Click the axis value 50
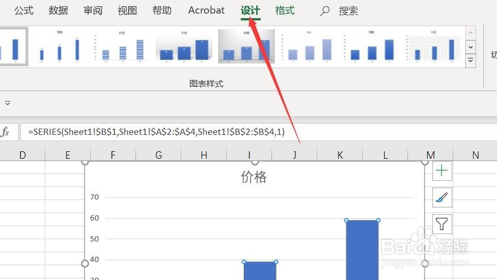The height and width of the screenshot is (280, 497). [x=95, y=239]
